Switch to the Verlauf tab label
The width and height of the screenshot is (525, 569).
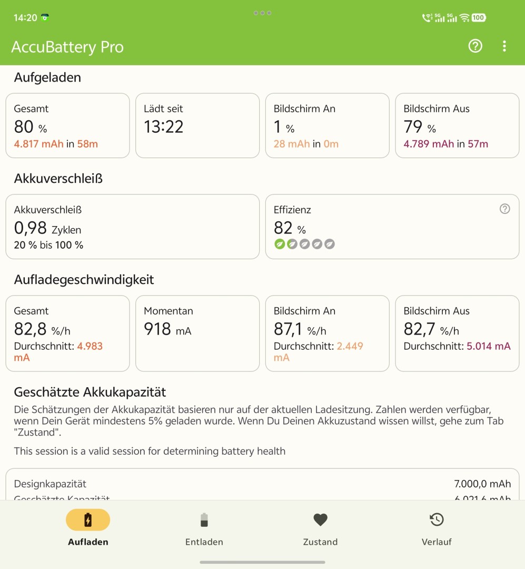pos(437,542)
